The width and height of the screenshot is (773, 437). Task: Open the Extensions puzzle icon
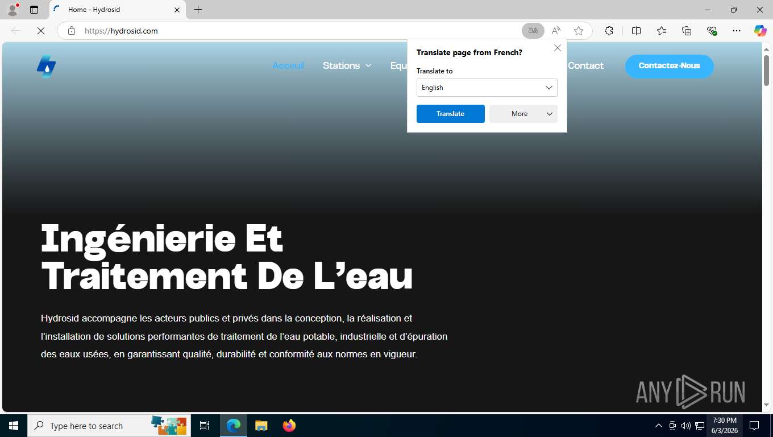tap(609, 31)
